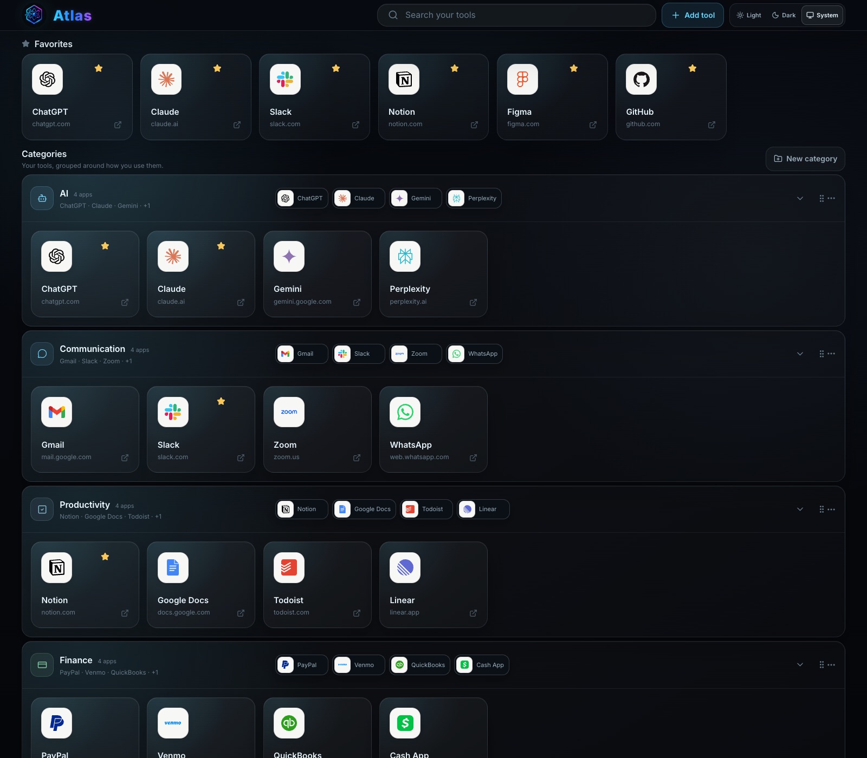Open Finance category more options menu
867x758 pixels.
pyautogui.click(x=831, y=664)
